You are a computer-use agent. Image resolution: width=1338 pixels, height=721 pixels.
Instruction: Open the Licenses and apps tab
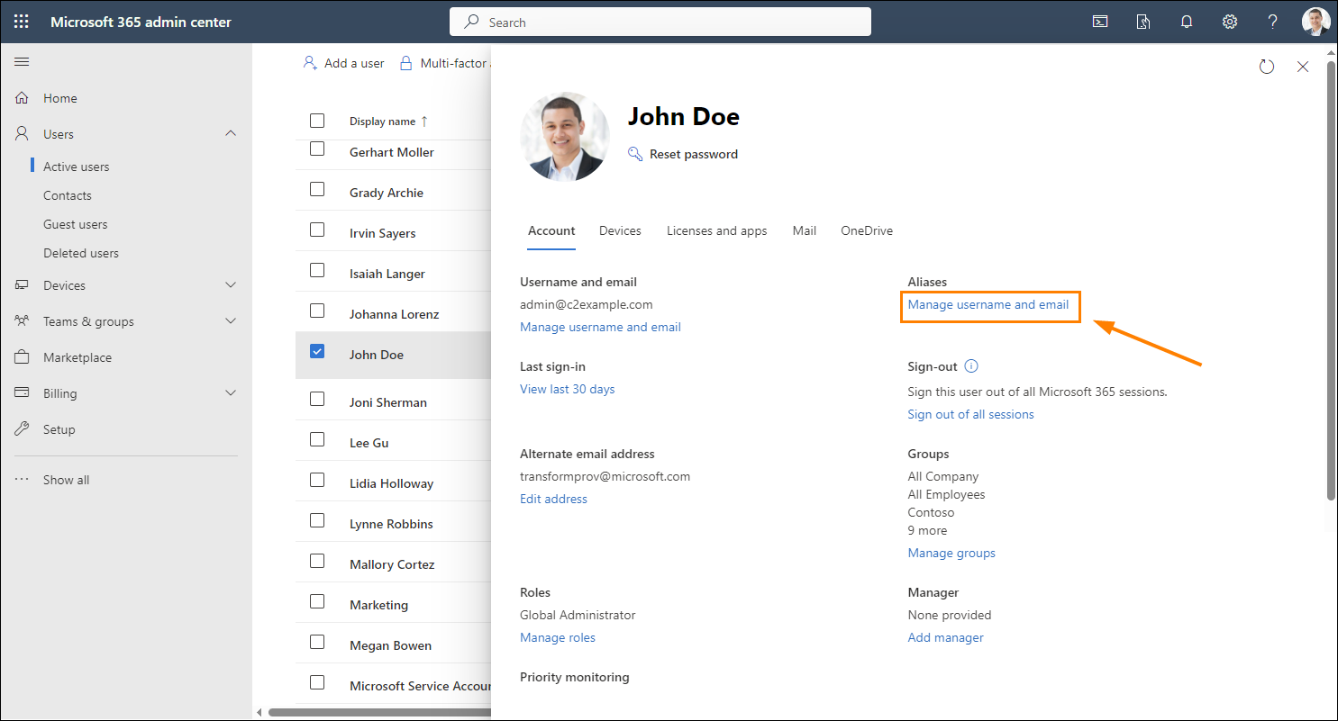click(x=717, y=230)
